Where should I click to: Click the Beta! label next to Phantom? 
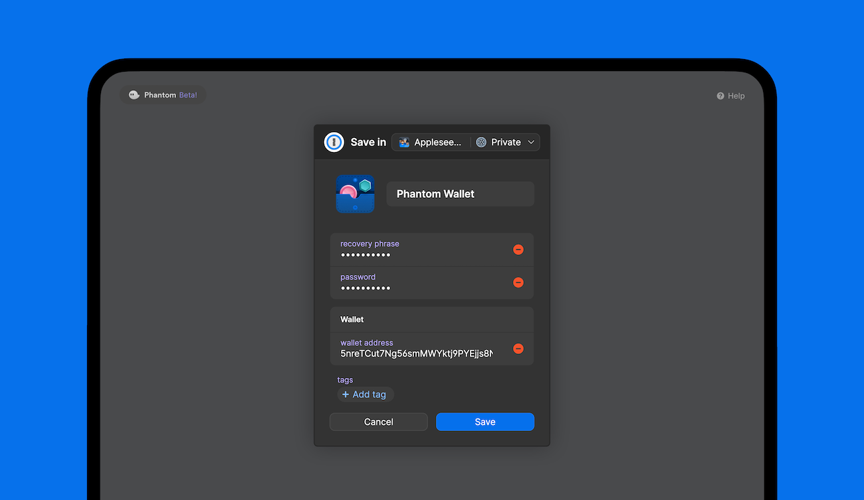[x=187, y=94]
